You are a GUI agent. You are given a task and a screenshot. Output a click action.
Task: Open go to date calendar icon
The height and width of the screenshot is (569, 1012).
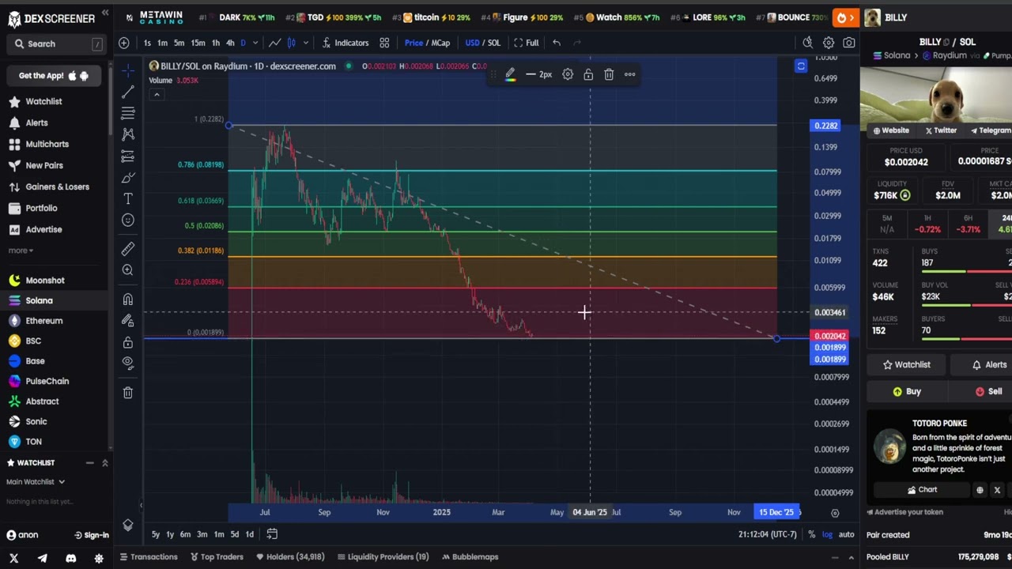pyautogui.click(x=272, y=534)
